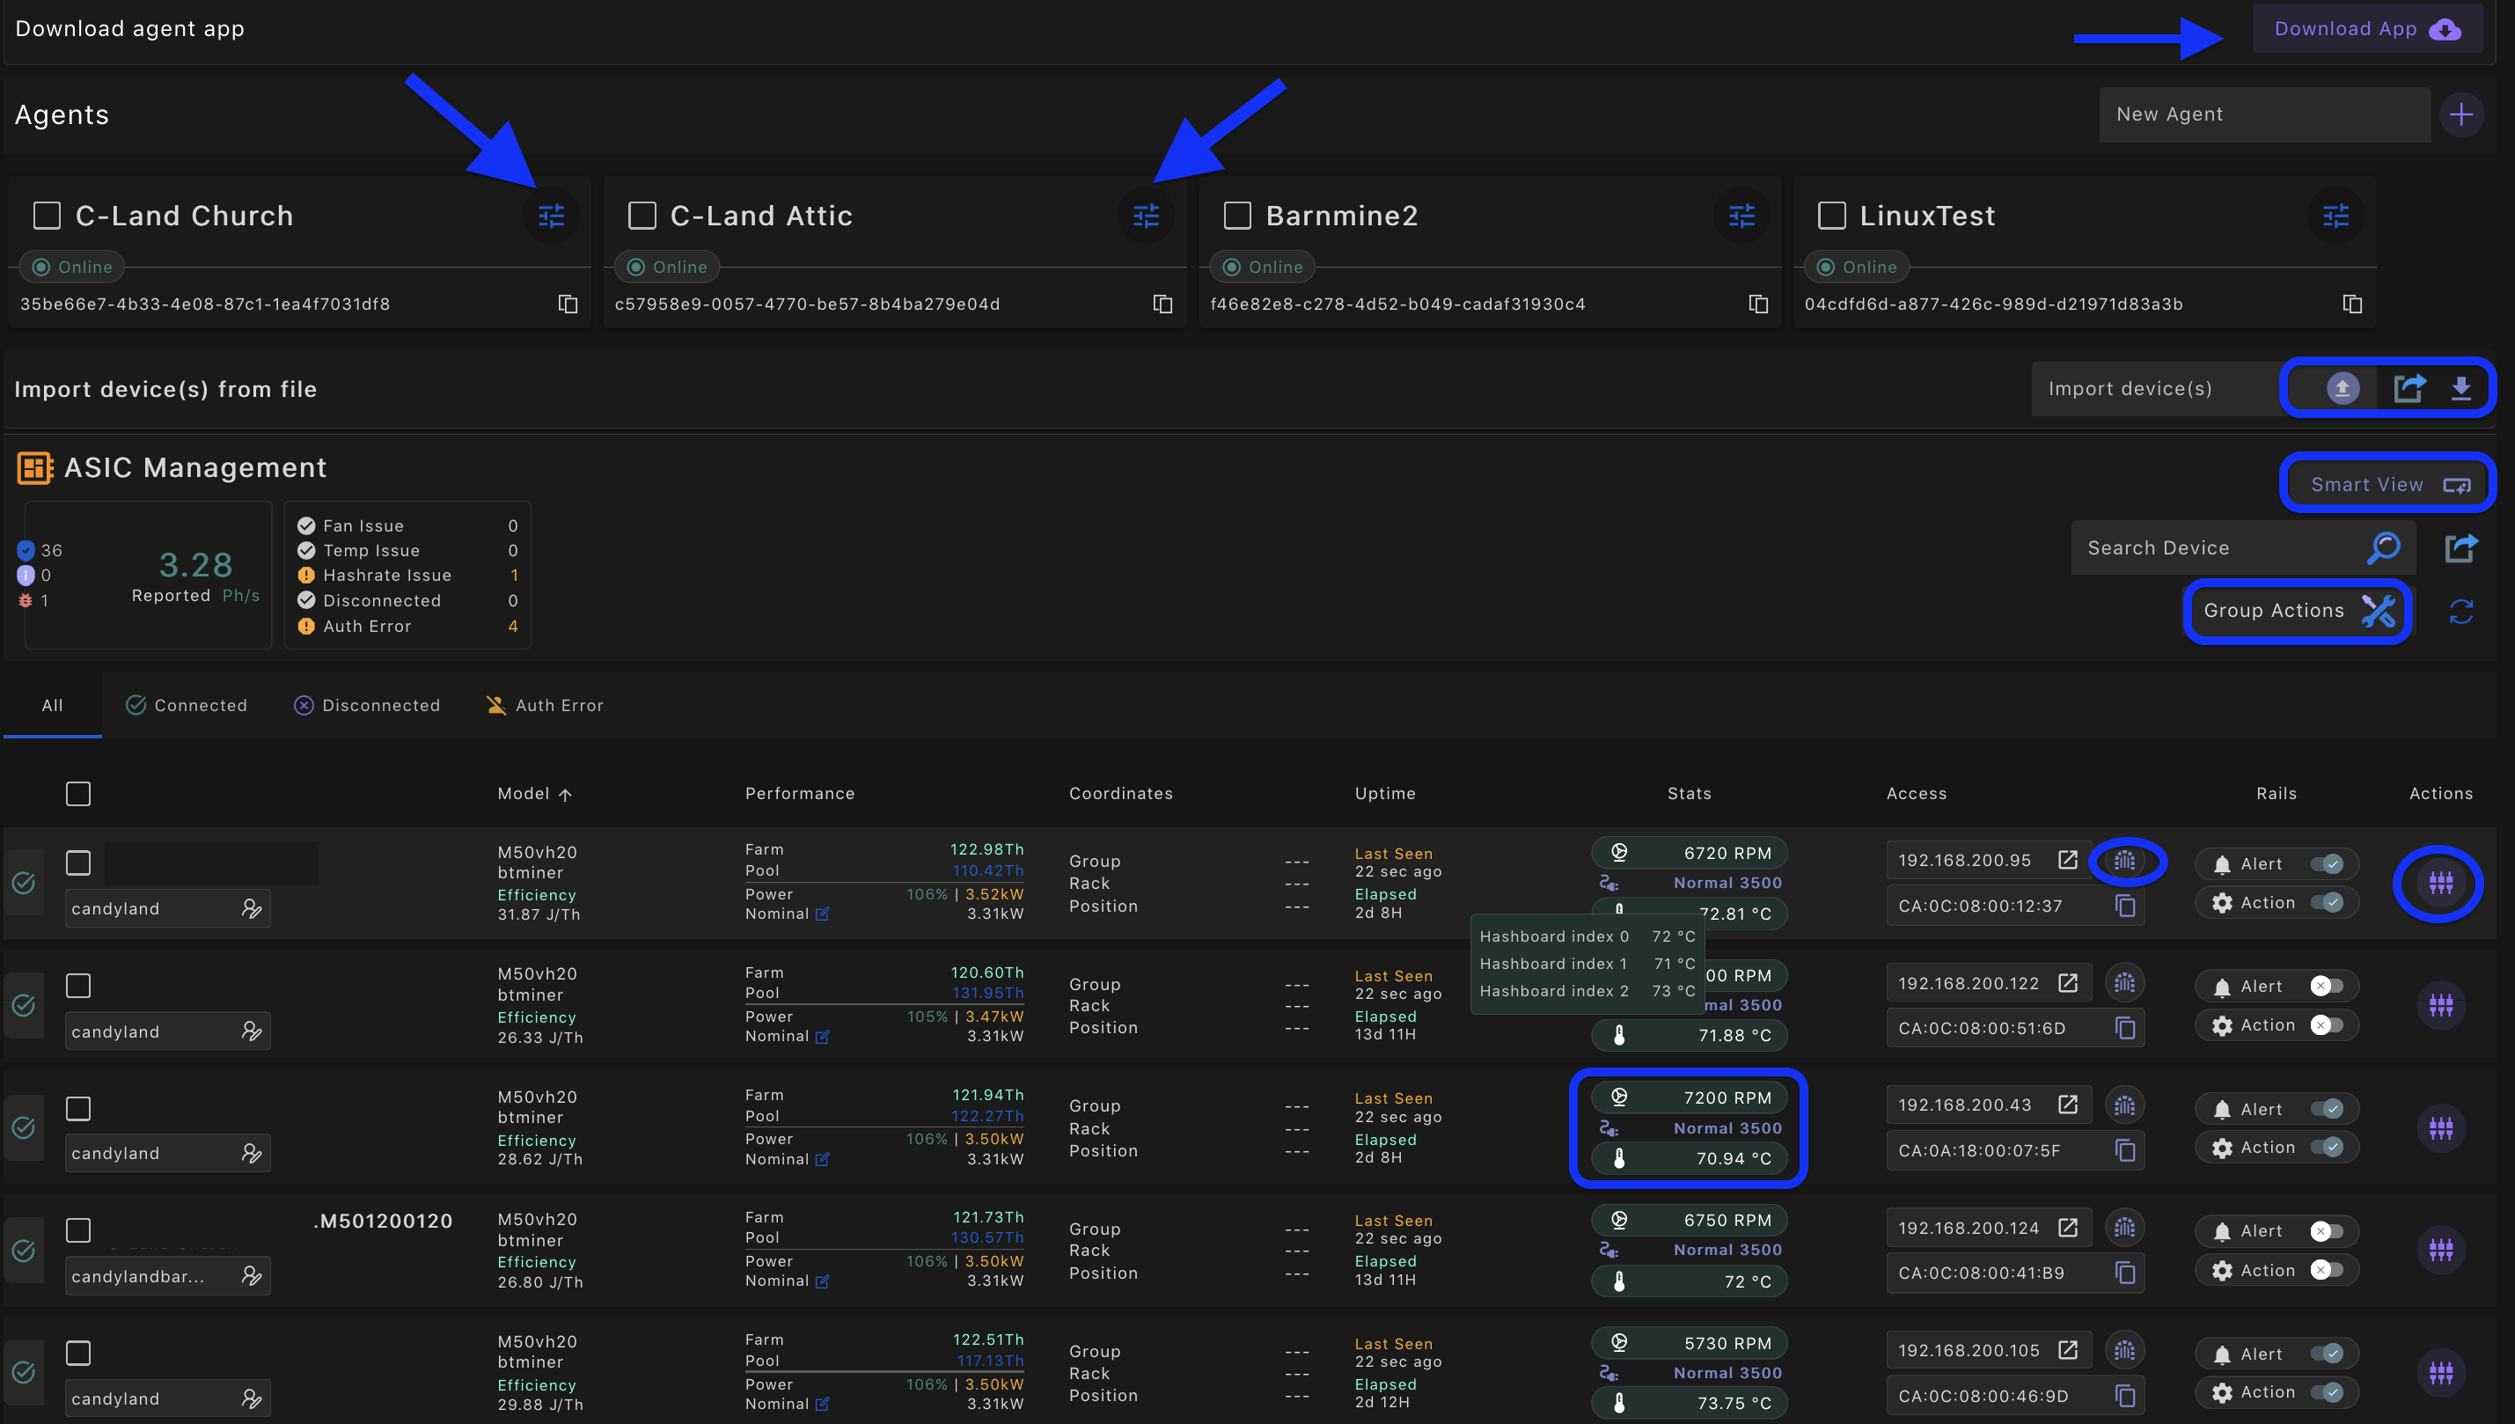The image size is (2515, 1424).
Task: Open external link for IP 192.168.200.43
Action: click(2069, 1105)
